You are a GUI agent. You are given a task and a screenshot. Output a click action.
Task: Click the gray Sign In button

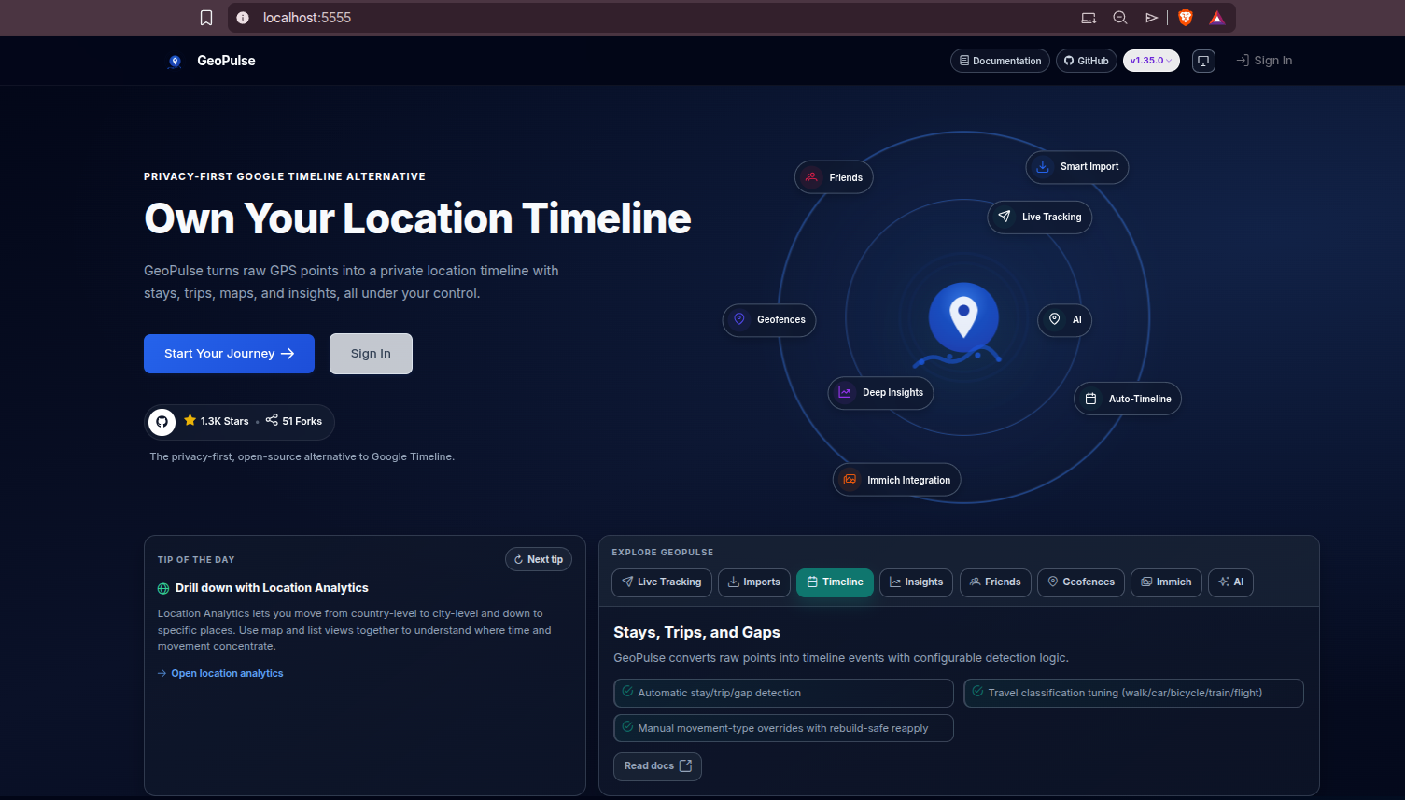click(371, 354)
